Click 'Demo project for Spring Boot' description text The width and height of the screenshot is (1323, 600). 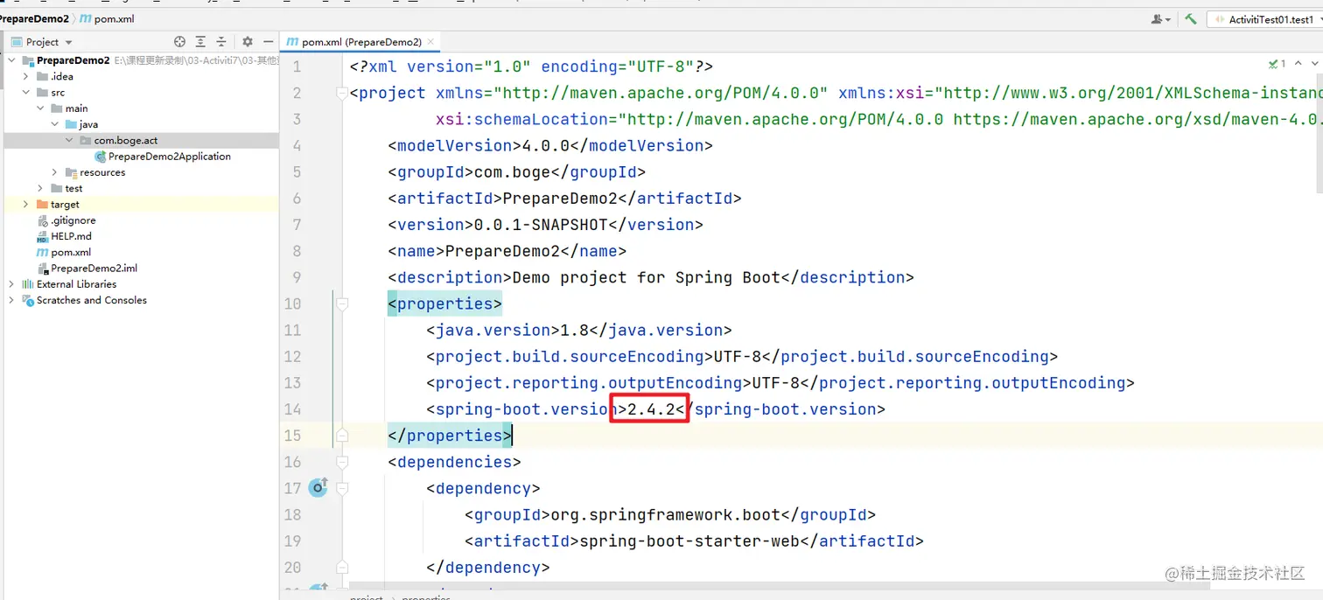tap(646, 277)
